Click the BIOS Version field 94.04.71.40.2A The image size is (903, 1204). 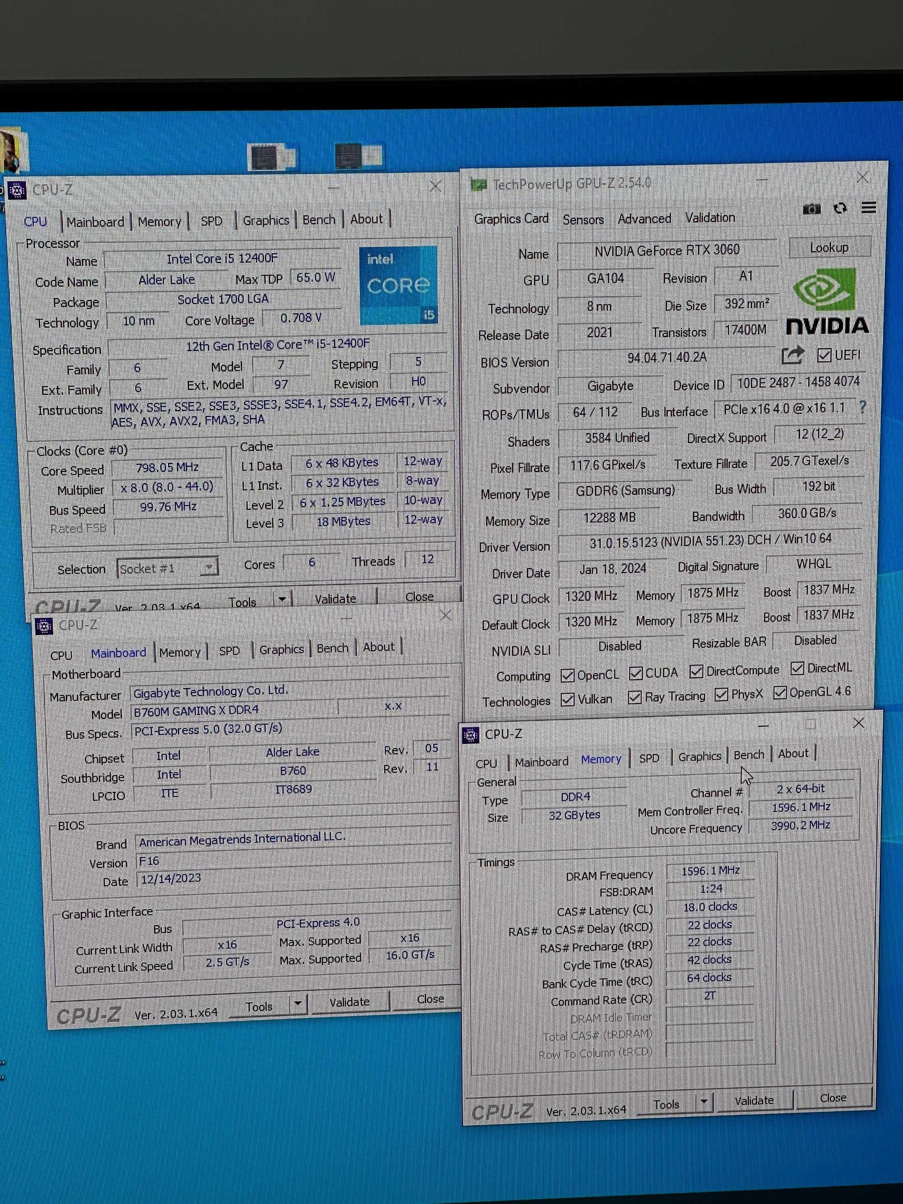click(667, 358)
